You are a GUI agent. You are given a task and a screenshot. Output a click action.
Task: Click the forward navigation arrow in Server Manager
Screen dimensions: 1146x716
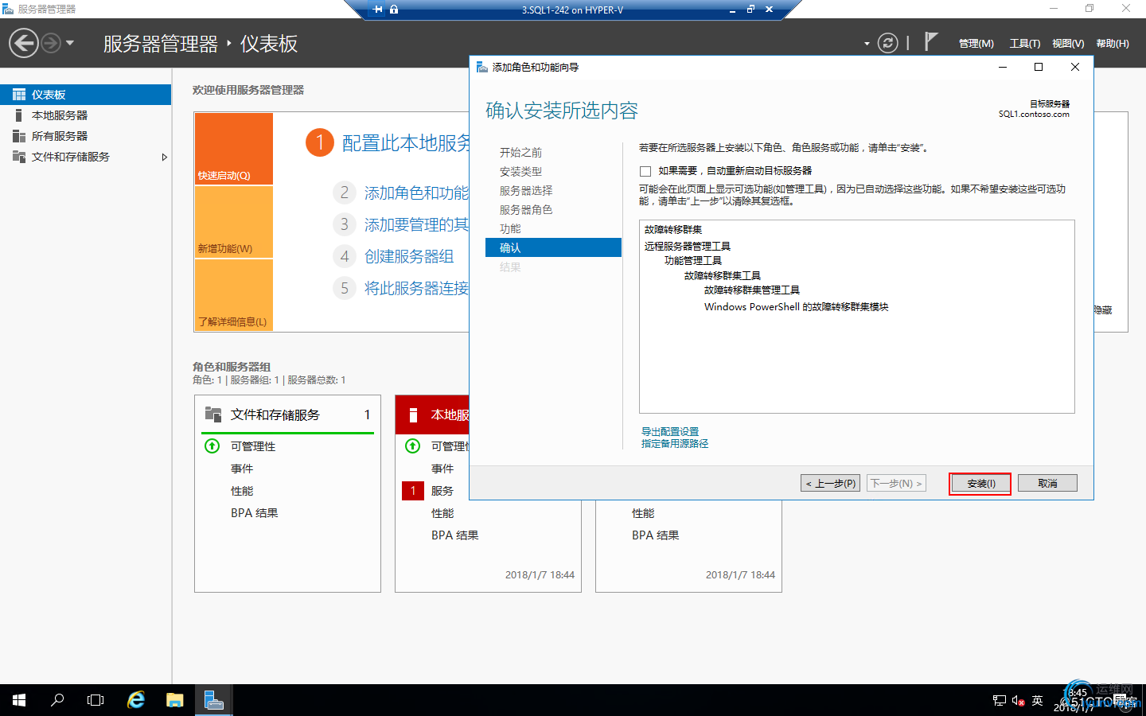tap(51, 43)
